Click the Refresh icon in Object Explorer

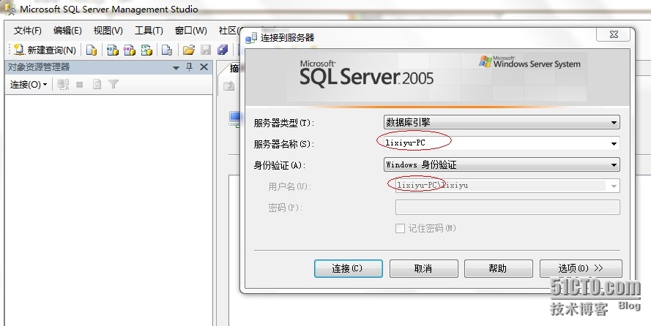[x=97, y=85]
